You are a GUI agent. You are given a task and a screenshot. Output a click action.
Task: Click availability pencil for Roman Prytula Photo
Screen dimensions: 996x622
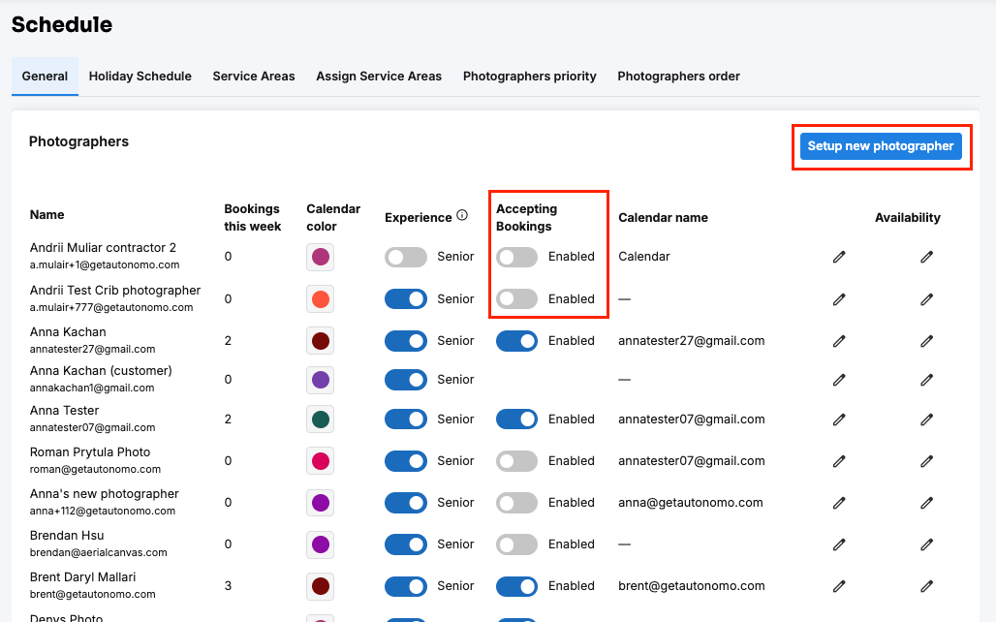pos(927,461)
